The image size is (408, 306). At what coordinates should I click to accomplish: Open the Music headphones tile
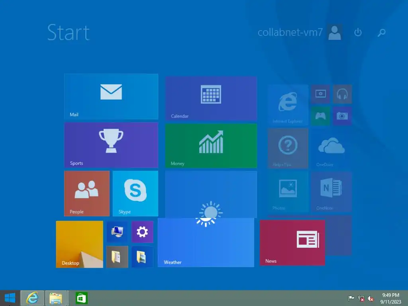tap(342, 94)
